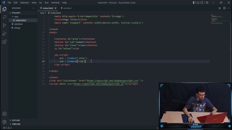Viewport: 232px width, 130px height.
Task: Click the EXPLORER panel header title
Action: 16,8
